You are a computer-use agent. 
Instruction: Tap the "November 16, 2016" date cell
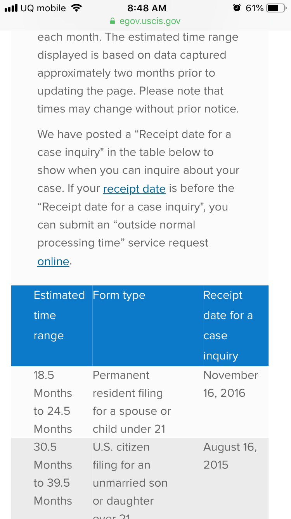click(x=231, y=384)
